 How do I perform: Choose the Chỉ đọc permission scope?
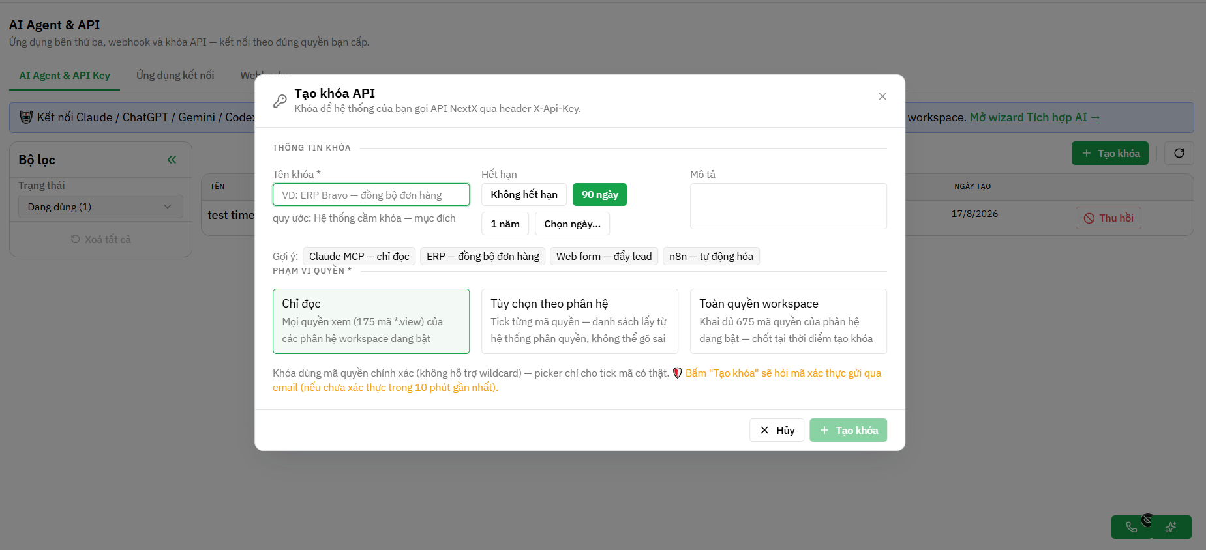click(371, 321)
